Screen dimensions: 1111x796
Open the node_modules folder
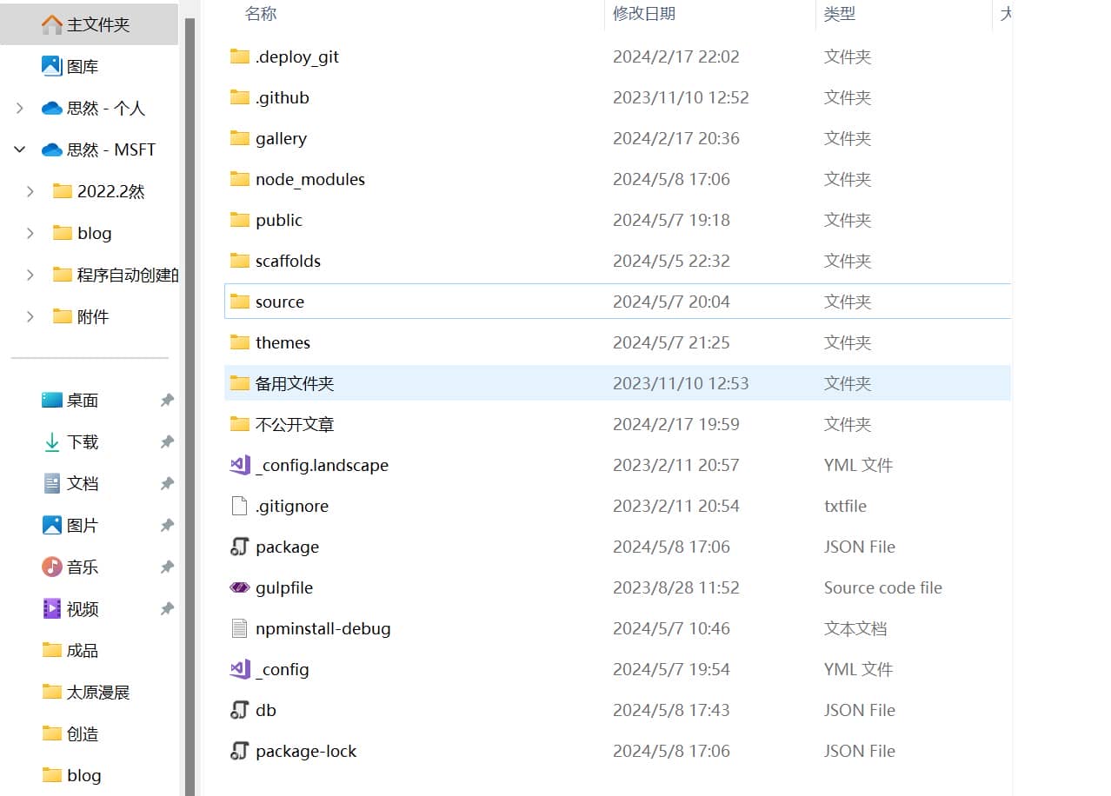click(x=309, y=179)
